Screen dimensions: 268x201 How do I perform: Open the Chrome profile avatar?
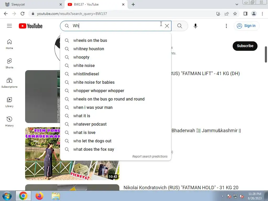[254, 14]
